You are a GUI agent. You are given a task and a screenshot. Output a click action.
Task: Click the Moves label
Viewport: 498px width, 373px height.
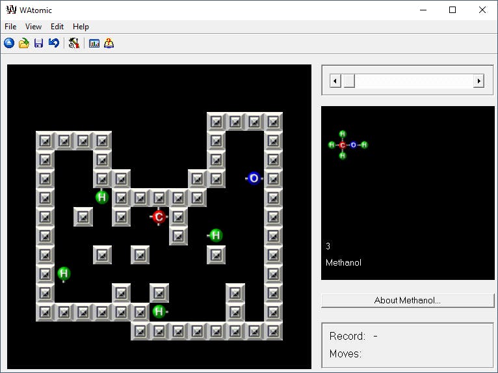click(x=346, y=353)
